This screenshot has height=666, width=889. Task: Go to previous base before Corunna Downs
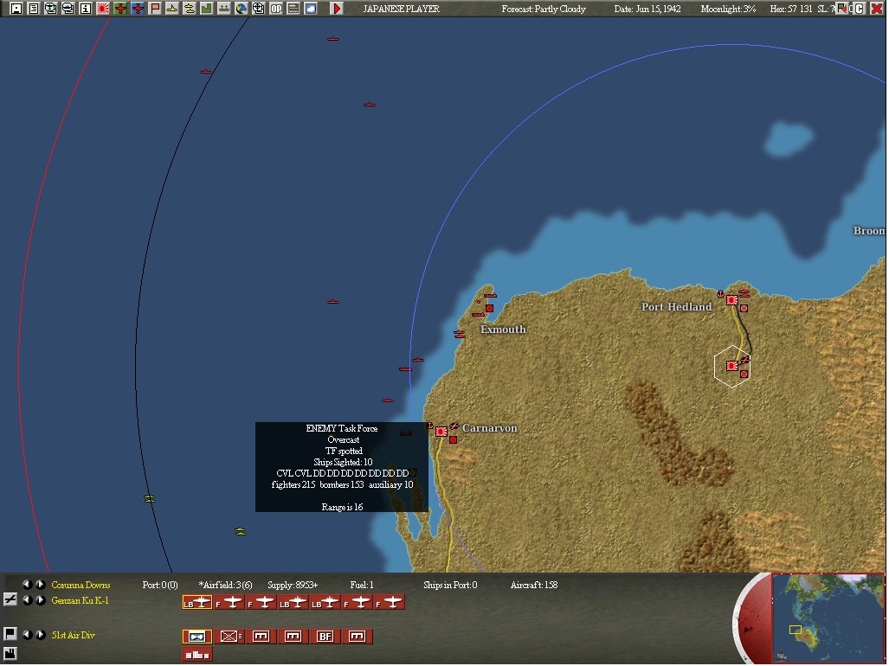pos(27,584)
